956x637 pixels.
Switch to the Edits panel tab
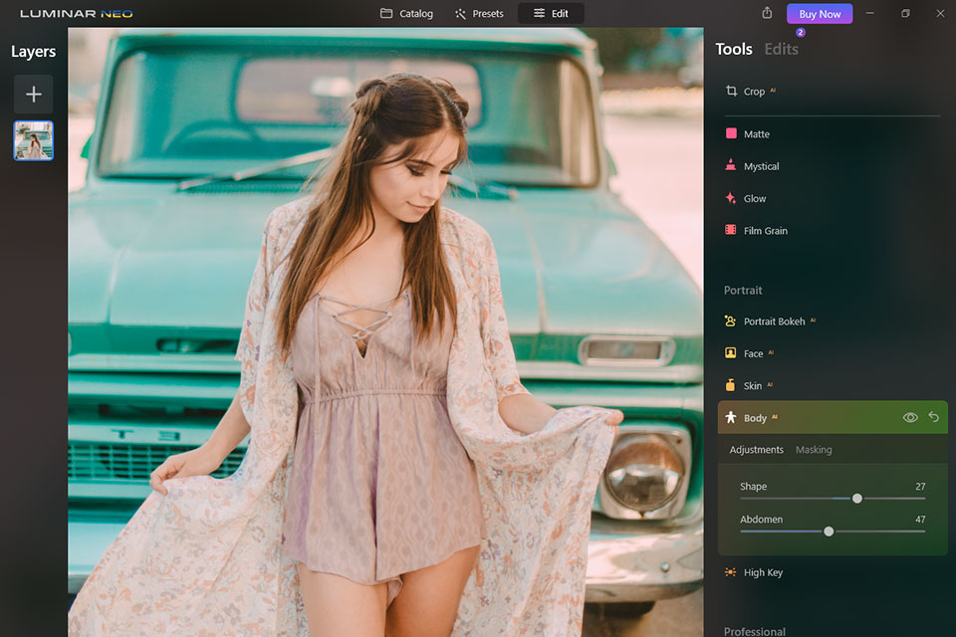coord(781,49)
